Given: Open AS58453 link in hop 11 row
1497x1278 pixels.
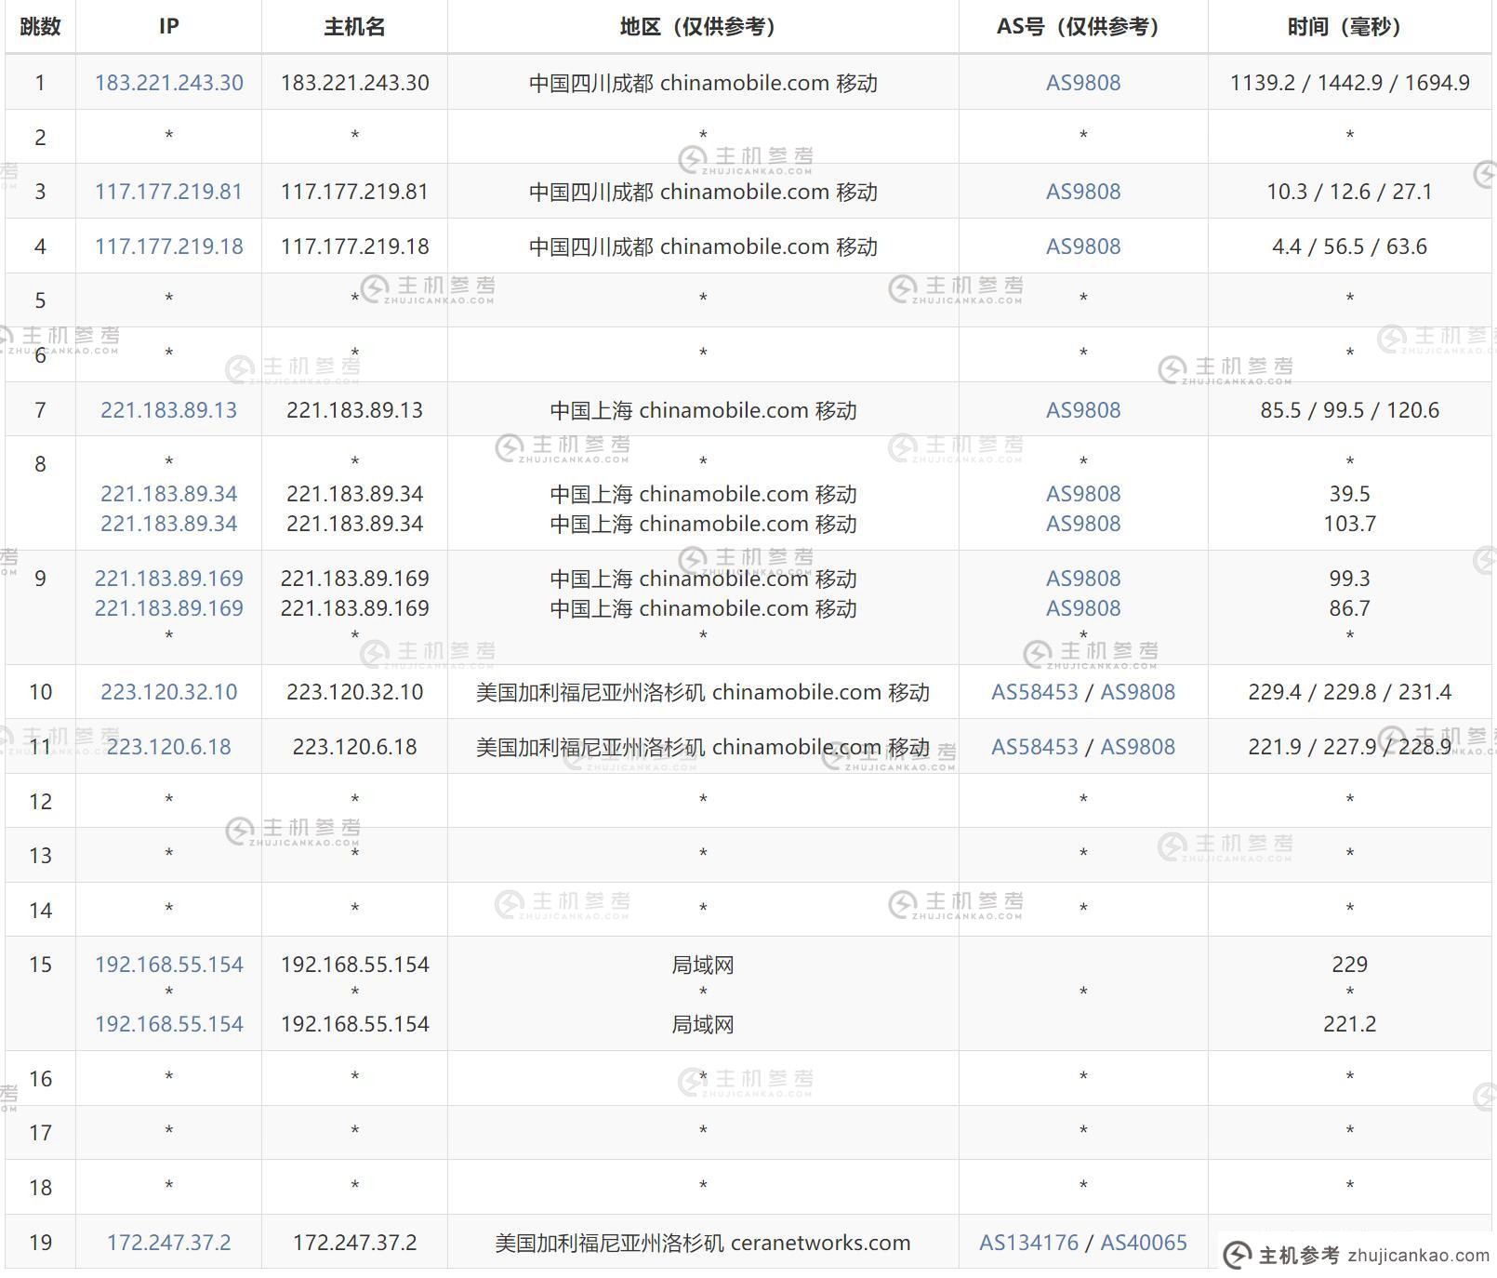Looking at the screenshot, I should click(1035, 747).
